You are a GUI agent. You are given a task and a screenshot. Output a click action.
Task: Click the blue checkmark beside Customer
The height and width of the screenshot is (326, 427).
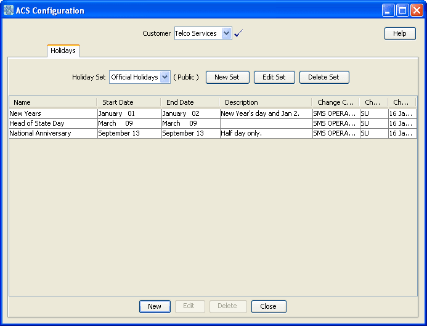tap(238, 33)
